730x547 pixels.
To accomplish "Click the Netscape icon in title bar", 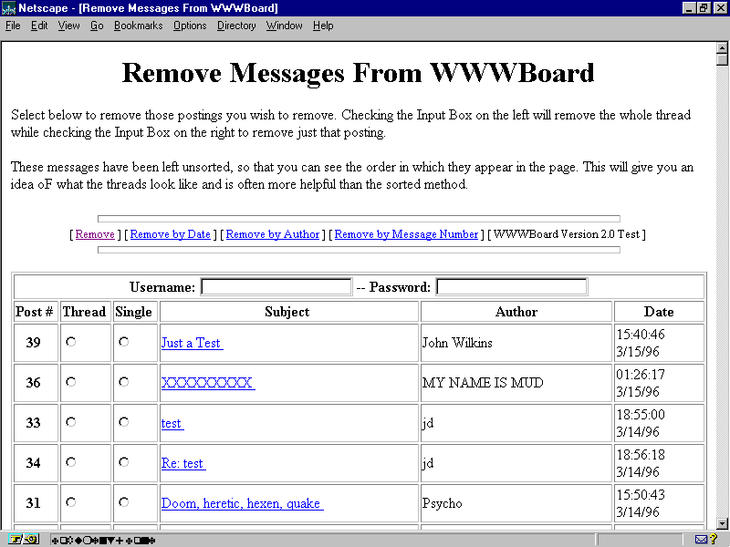I will [x=9, y=8].
